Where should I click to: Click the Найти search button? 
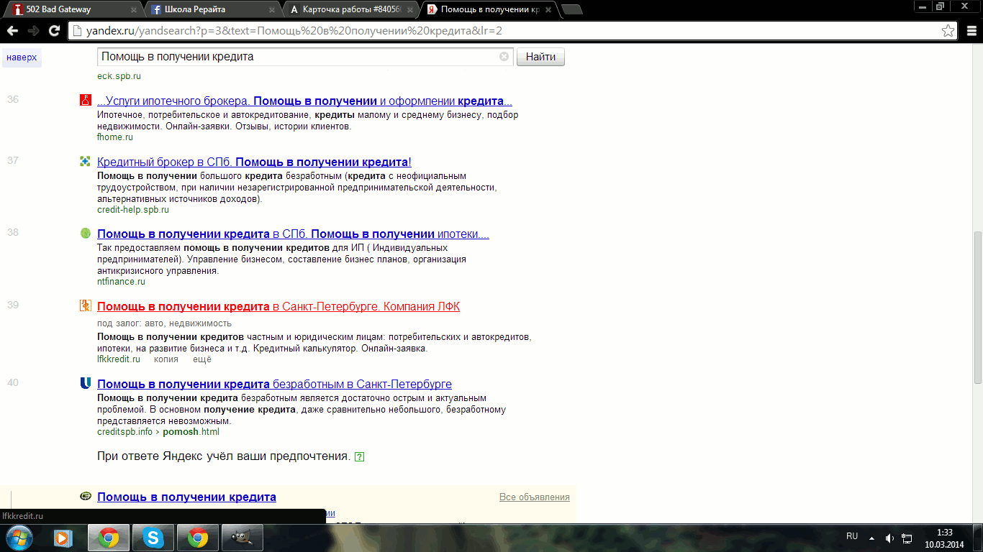pos(540,57)
